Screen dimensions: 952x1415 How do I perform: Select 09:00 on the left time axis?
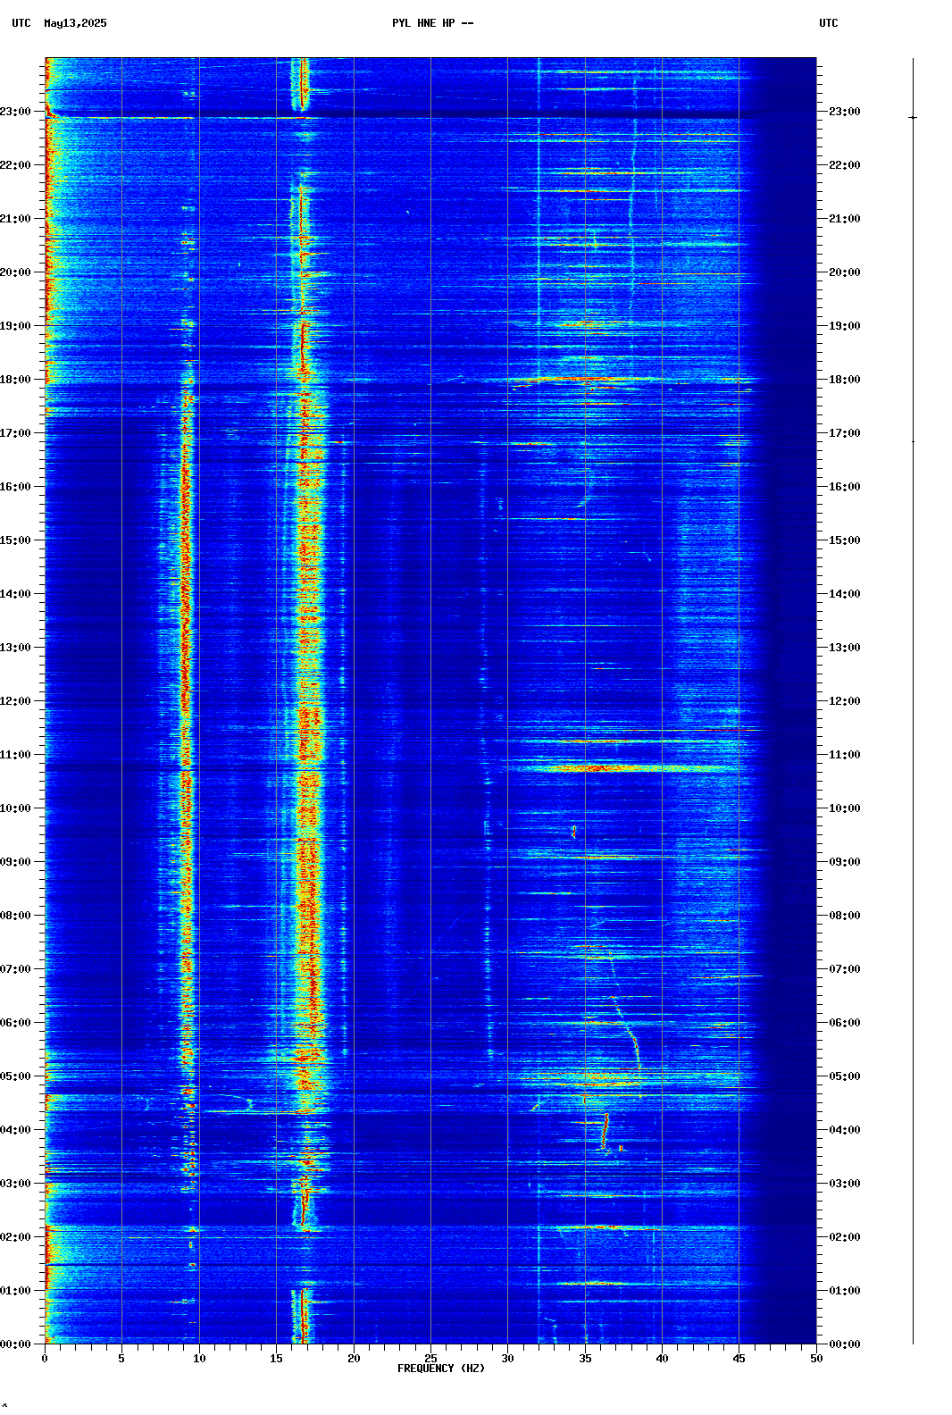tap(16, 862)
